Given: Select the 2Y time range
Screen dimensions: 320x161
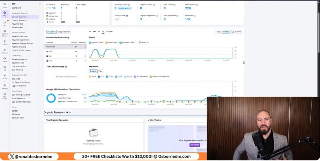Looking at the screenshot, I should [x=103, y=32].
